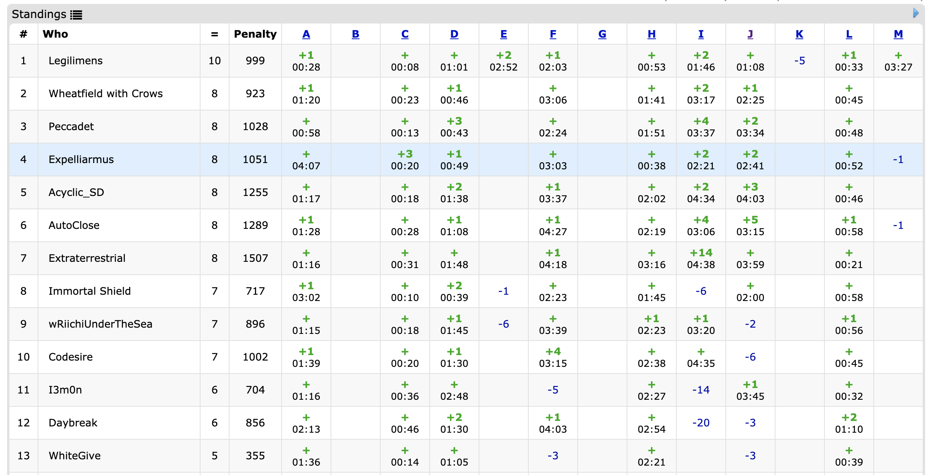Open problem C column header
The height and width of the screenshot is (475, 929).
coord(405,34)
